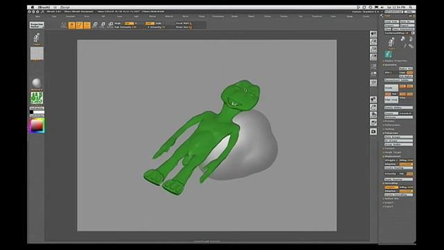Expand the Display Properties subpalette
Viewport: 444px width, 250px height.
tap(395, 60)
